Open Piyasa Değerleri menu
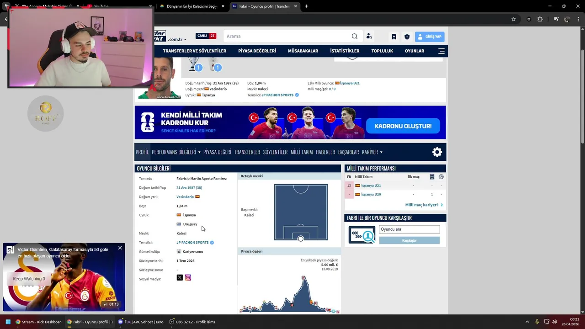The image size is (585, 329). (257, 51)
